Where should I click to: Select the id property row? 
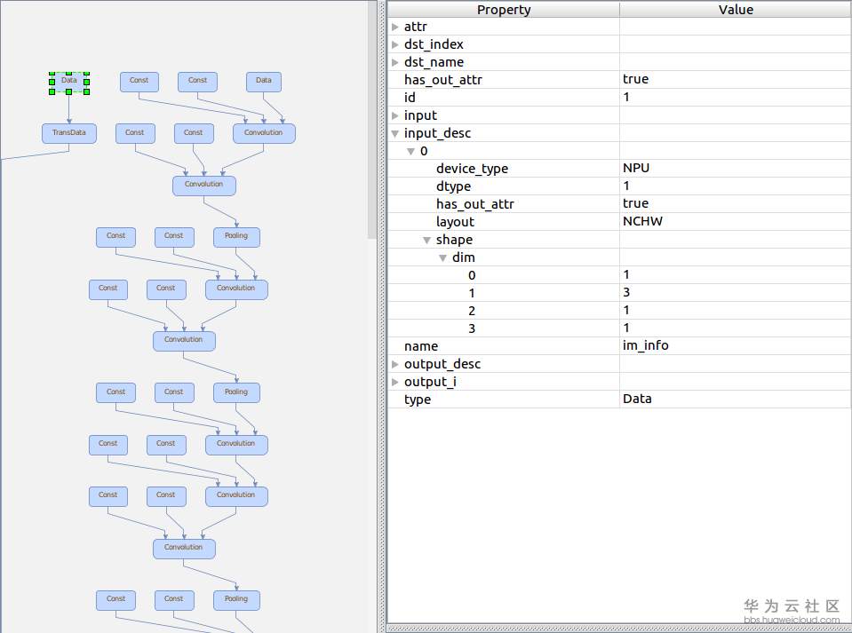tap(619, 97)
